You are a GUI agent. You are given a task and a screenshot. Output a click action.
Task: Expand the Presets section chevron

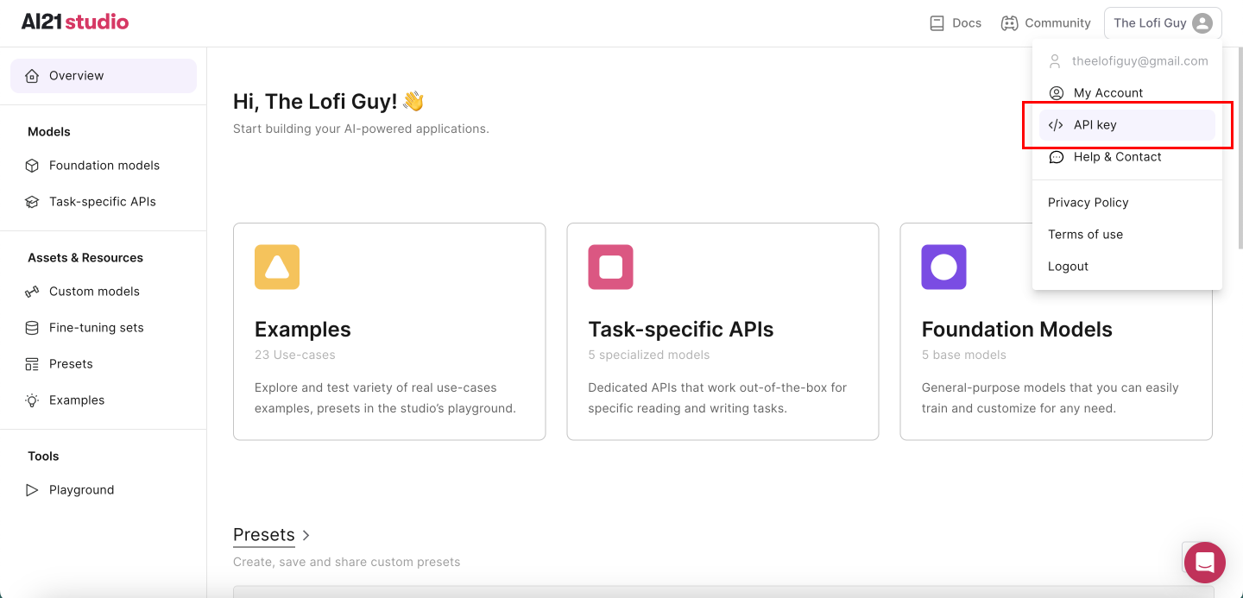click(306, 536)
